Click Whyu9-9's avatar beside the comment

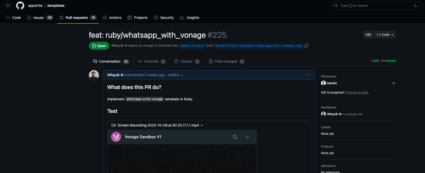tap(94, 75)
